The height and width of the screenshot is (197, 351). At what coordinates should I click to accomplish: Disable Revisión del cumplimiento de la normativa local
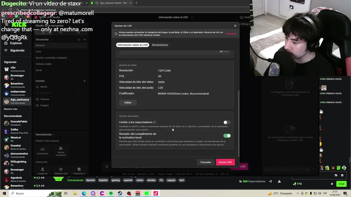[x=227, y=136]
